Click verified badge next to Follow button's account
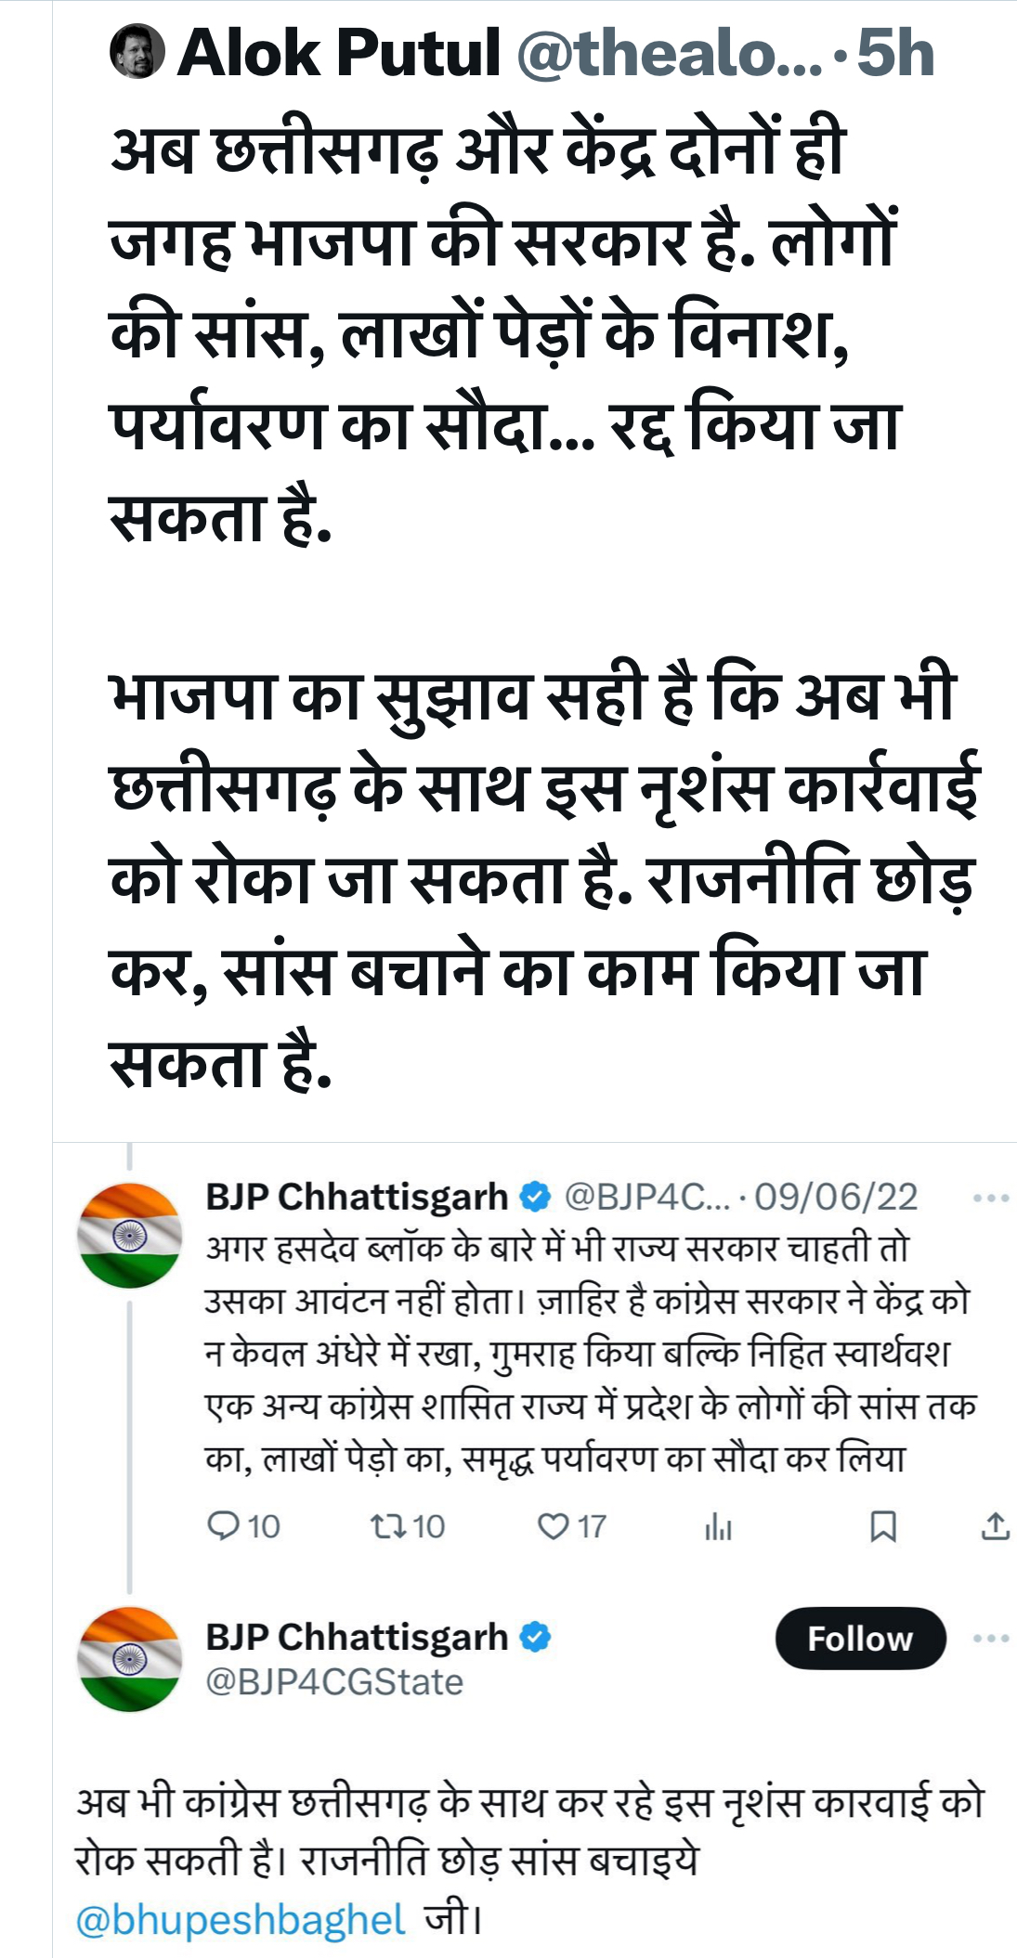The width and height of the screenshot is (1017, 1958). point(536,1637)
